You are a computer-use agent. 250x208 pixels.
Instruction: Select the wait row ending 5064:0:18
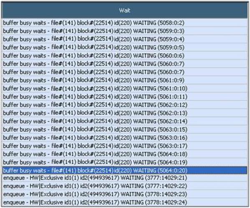(x=124, y=154)
